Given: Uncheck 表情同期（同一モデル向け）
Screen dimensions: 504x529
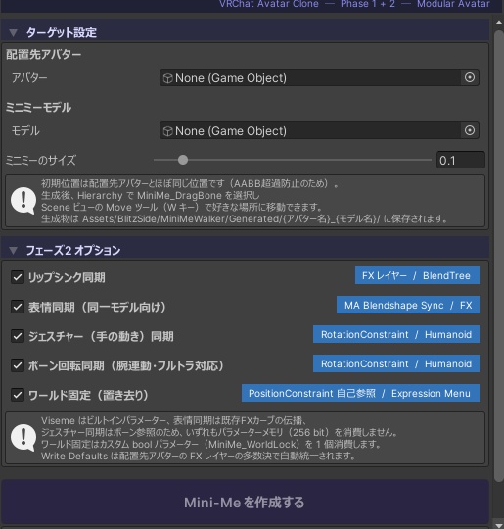Looking at the screenshot, I should point(18,307).
